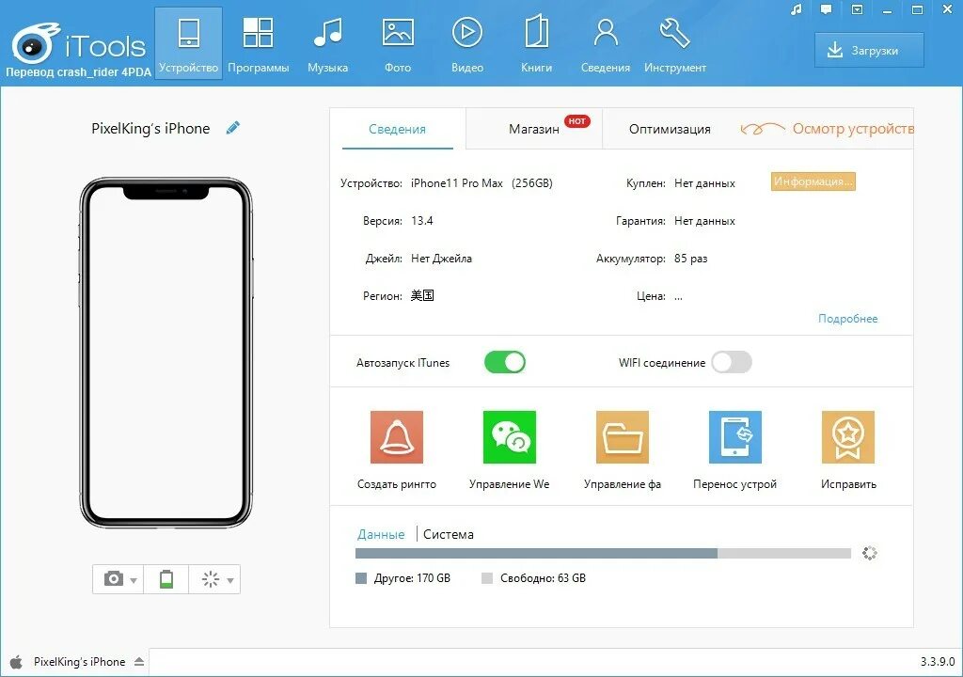Click the HOT badge on Магазин
This screenshot has height=677, width=963.
click(x=576, y=121)
